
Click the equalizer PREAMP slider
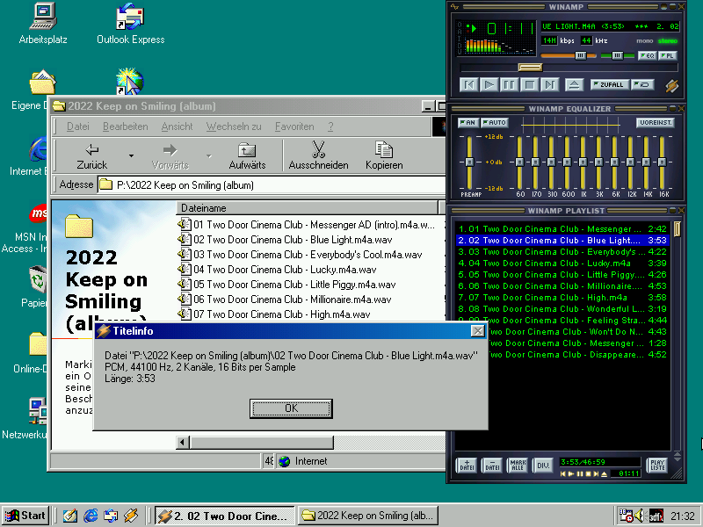[469, 162]
